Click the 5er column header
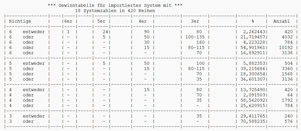The width and height of the screenshot is (301, 131). click(101, 21)
